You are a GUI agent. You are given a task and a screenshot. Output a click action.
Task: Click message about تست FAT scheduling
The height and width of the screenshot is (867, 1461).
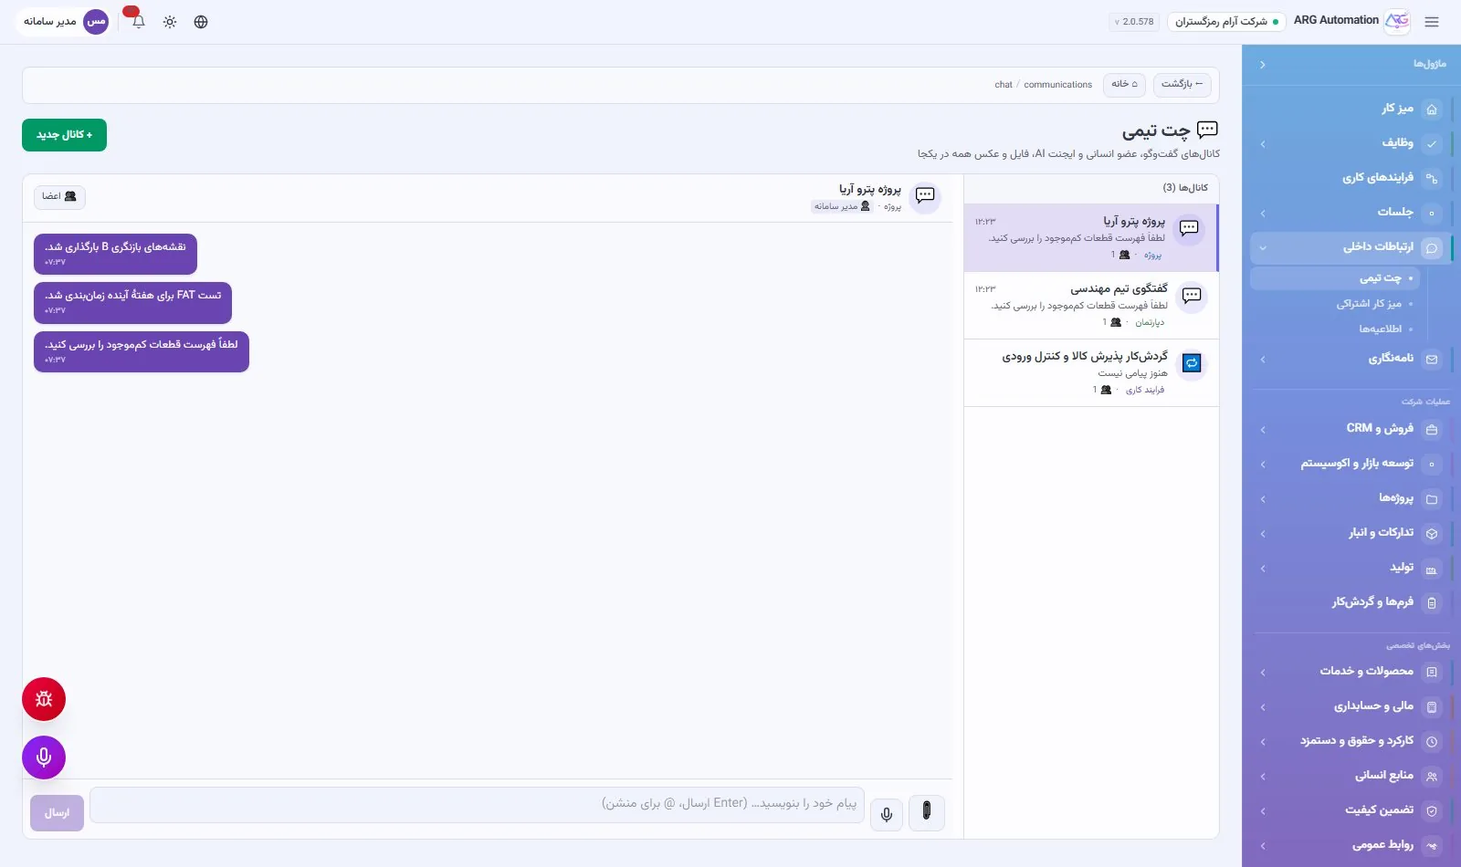click(x=132, y=302)
